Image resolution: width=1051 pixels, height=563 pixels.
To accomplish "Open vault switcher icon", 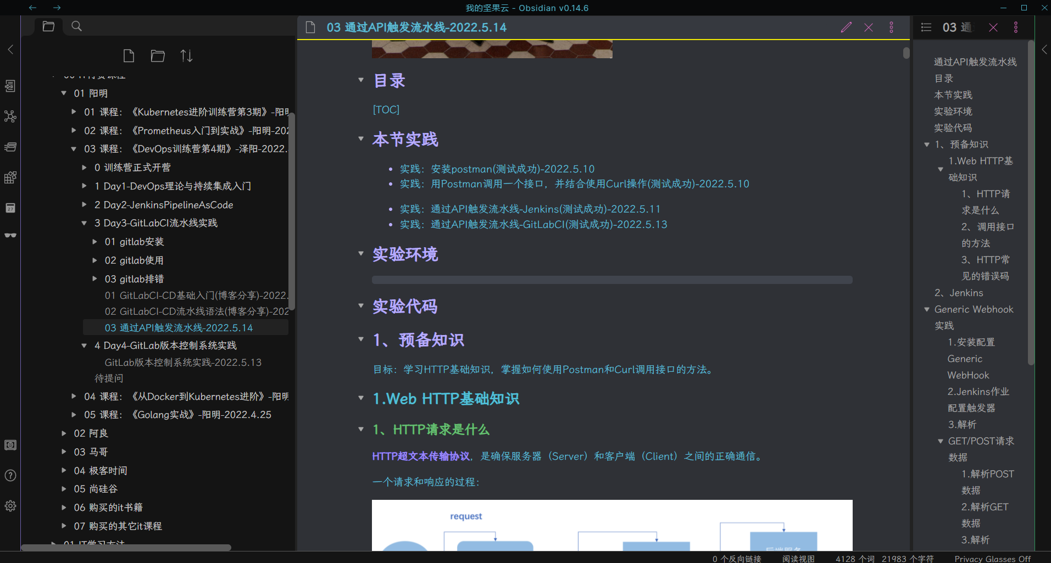I will coord(10,445).
